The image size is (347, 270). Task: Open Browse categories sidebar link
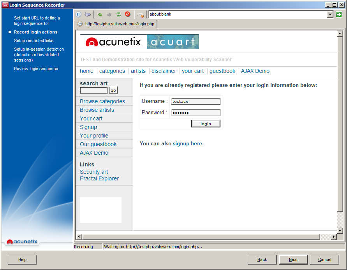click(x=102, y=101)
